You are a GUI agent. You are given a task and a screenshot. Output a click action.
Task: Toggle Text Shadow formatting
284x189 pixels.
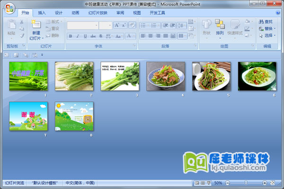pos(101,36)
